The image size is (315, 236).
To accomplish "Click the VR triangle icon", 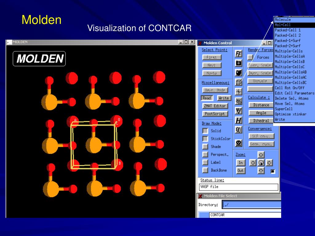I will click(238, 111).
